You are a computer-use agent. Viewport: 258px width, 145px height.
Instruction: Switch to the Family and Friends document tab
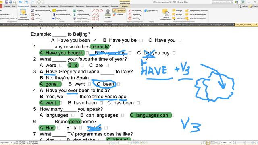tap(98, 25)
